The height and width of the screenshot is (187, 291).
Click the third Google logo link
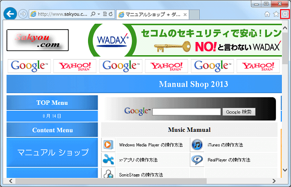click(213, 66)
